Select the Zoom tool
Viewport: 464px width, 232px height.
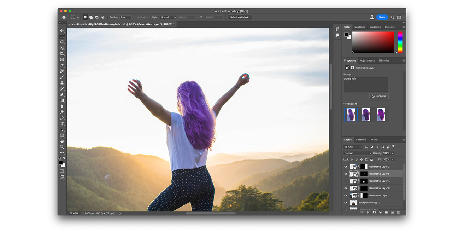[62, 147]
